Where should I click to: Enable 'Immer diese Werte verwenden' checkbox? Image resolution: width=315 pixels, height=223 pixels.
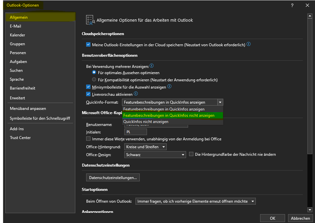click(88, 139)
